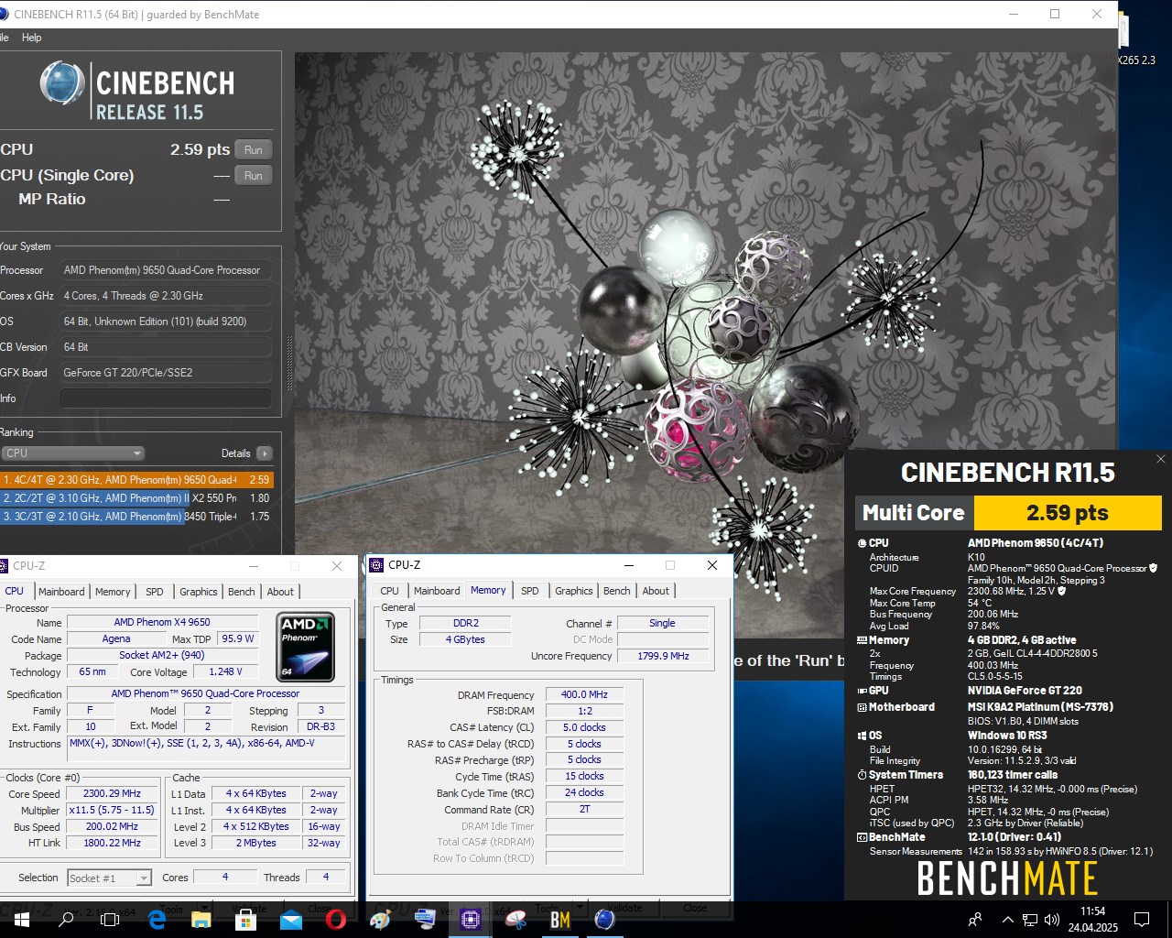Screen dimensions: 1172x938
Task: Open File Explorer from the taskbar
Action: [201, 920]
